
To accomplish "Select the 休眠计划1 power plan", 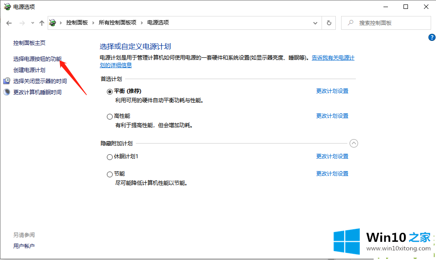I will click(x=110, y=157).
